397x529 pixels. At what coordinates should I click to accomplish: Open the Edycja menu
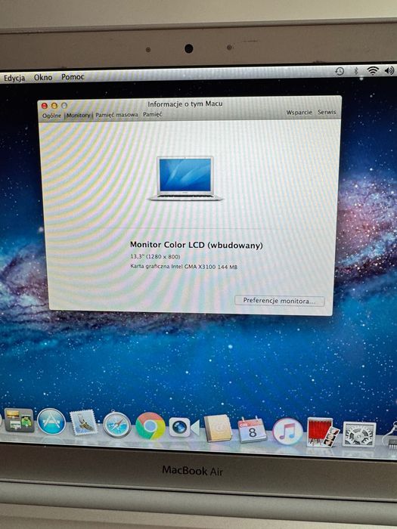(x=14, y=78)
